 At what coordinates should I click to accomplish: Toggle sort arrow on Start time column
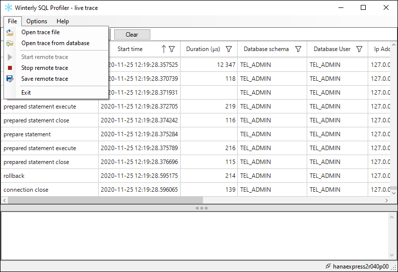[164, 49]
